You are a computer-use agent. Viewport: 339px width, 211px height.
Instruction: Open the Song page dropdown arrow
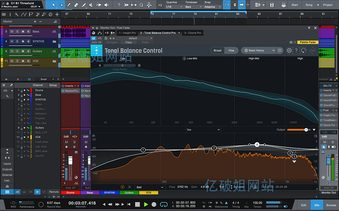click(318, 5)
